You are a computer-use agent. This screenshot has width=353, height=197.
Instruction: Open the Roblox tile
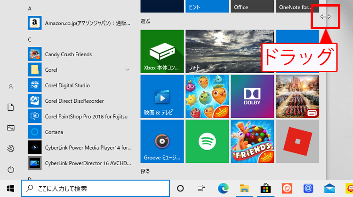pos(297,141)
